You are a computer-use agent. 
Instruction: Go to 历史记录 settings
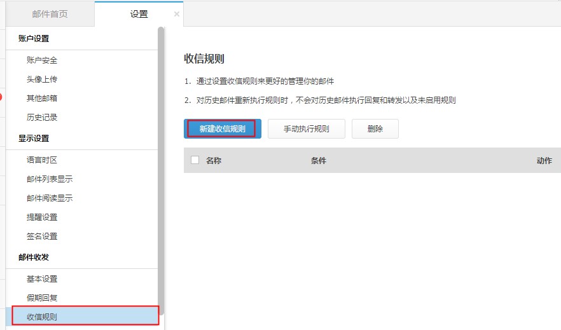pos(42,118)
